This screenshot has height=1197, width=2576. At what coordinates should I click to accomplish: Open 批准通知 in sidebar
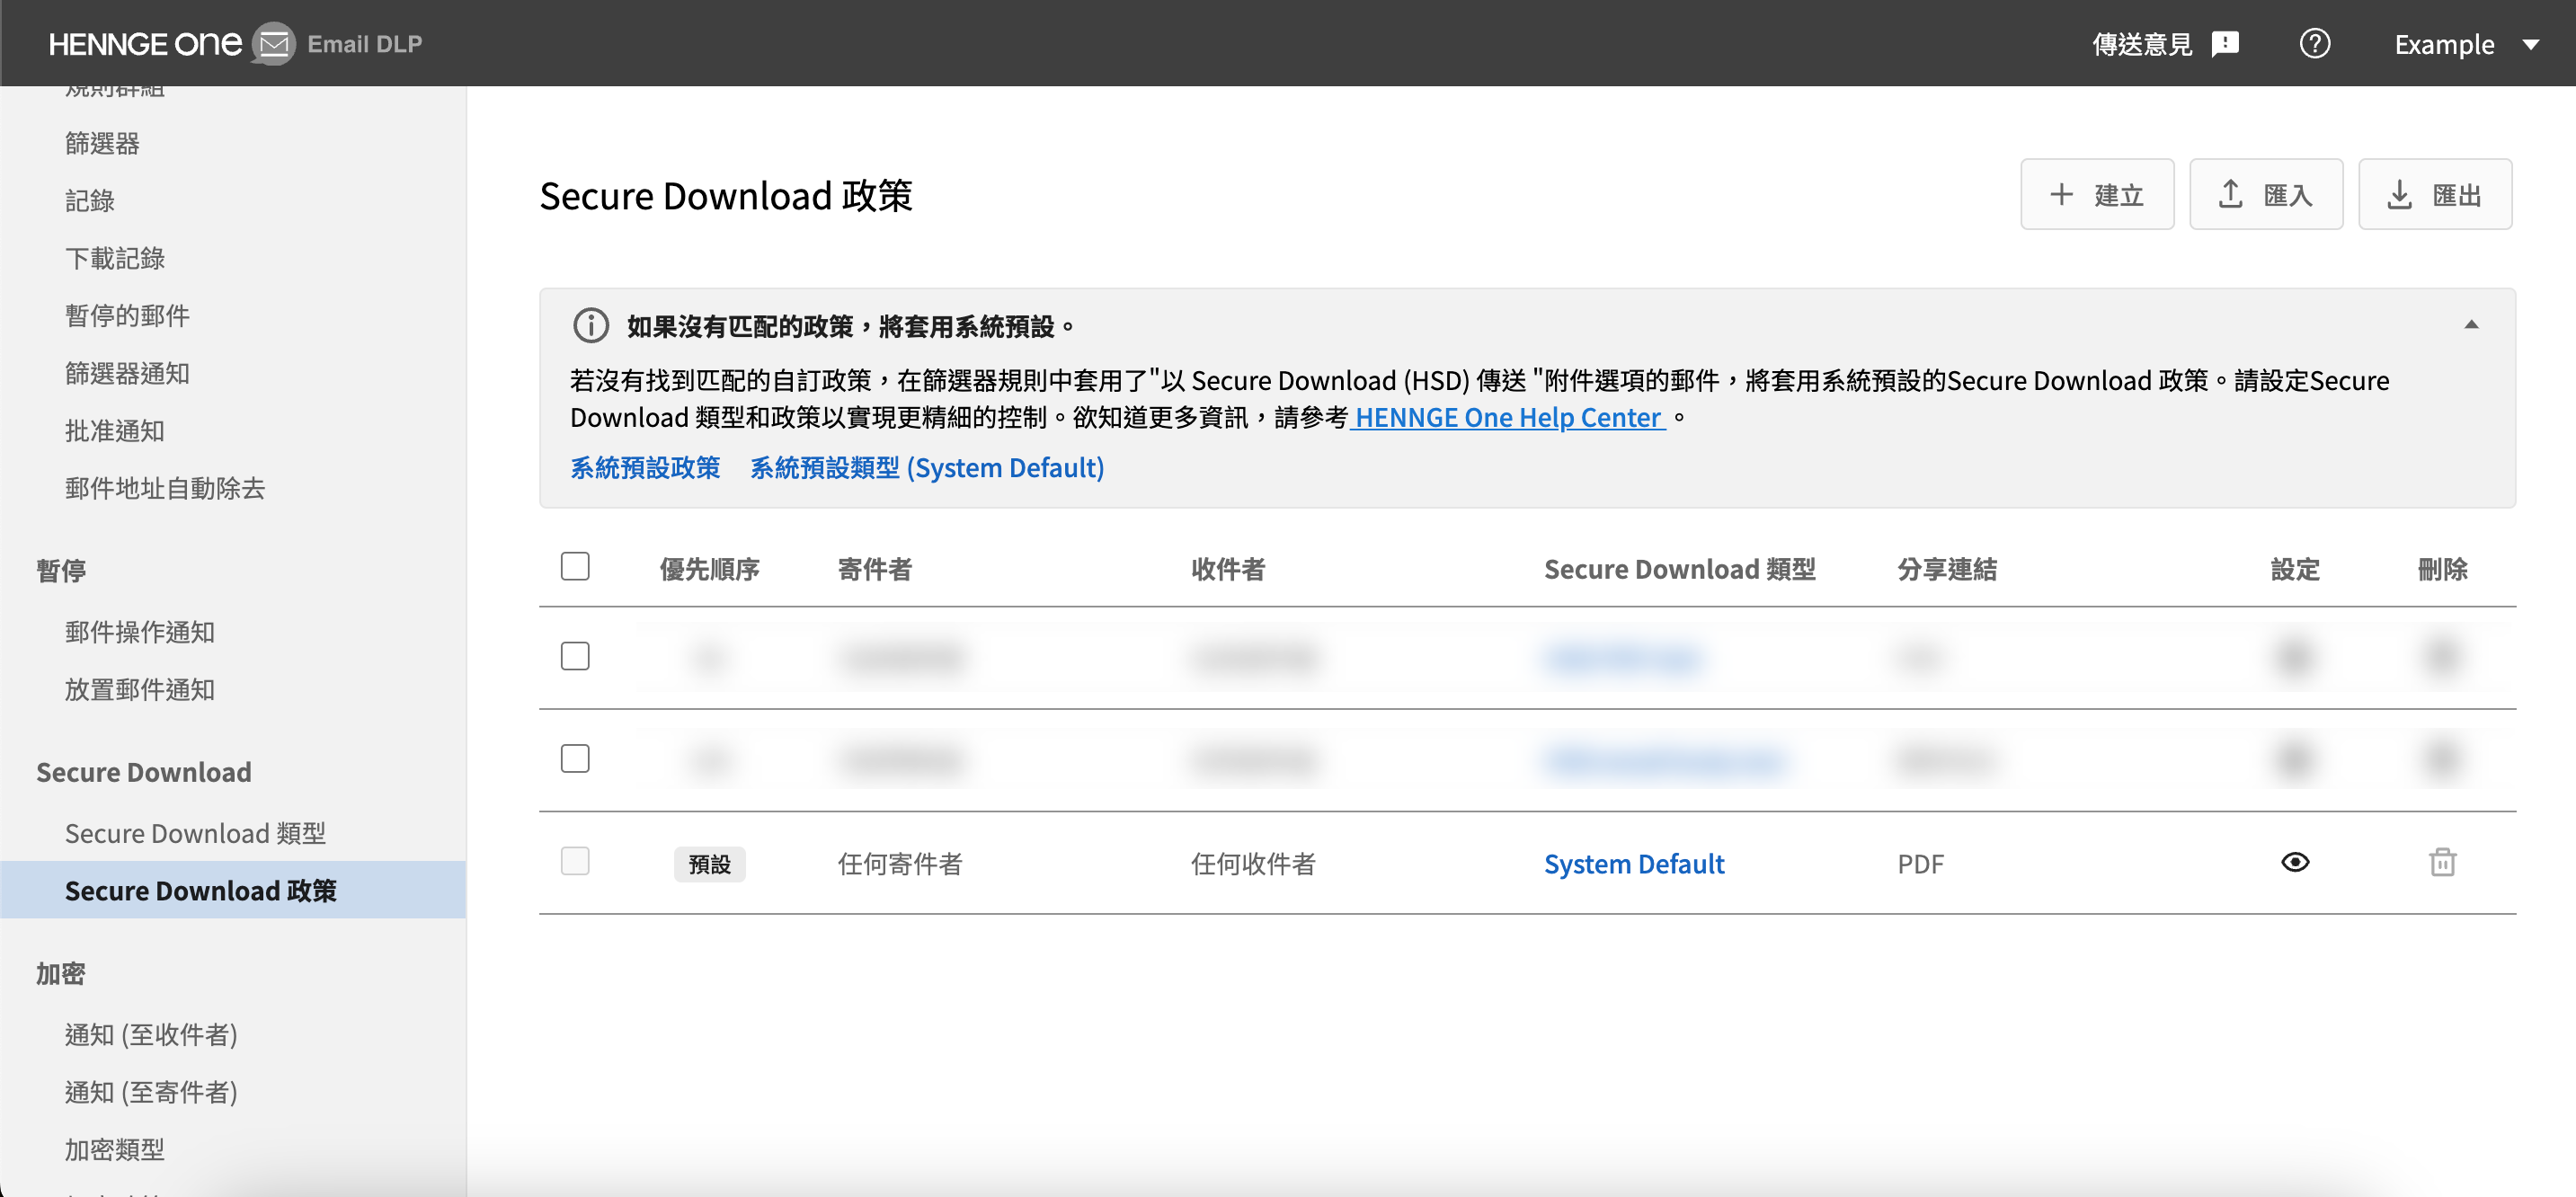[115, 431]
